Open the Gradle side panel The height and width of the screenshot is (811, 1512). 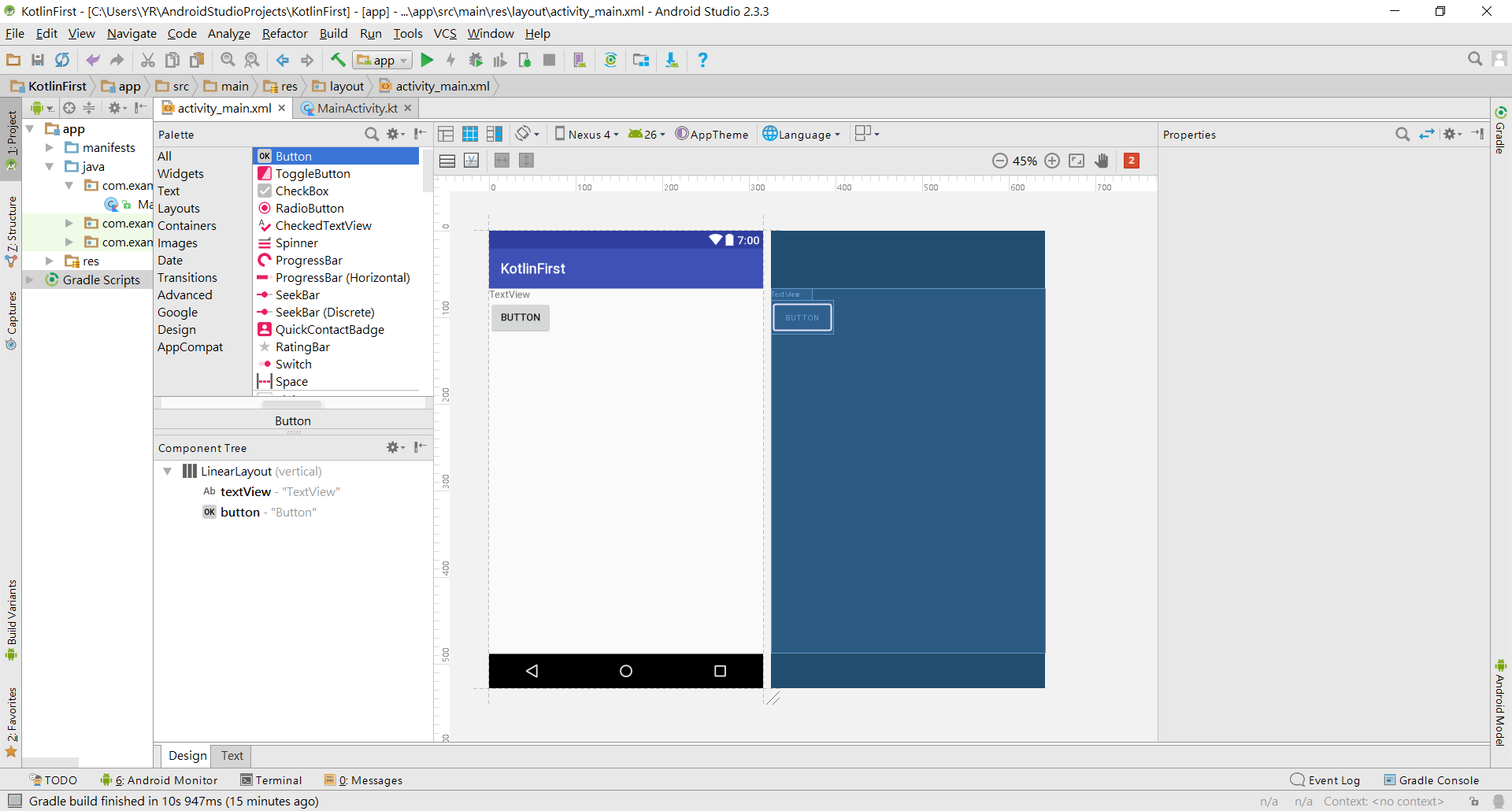click(1500, 130)
